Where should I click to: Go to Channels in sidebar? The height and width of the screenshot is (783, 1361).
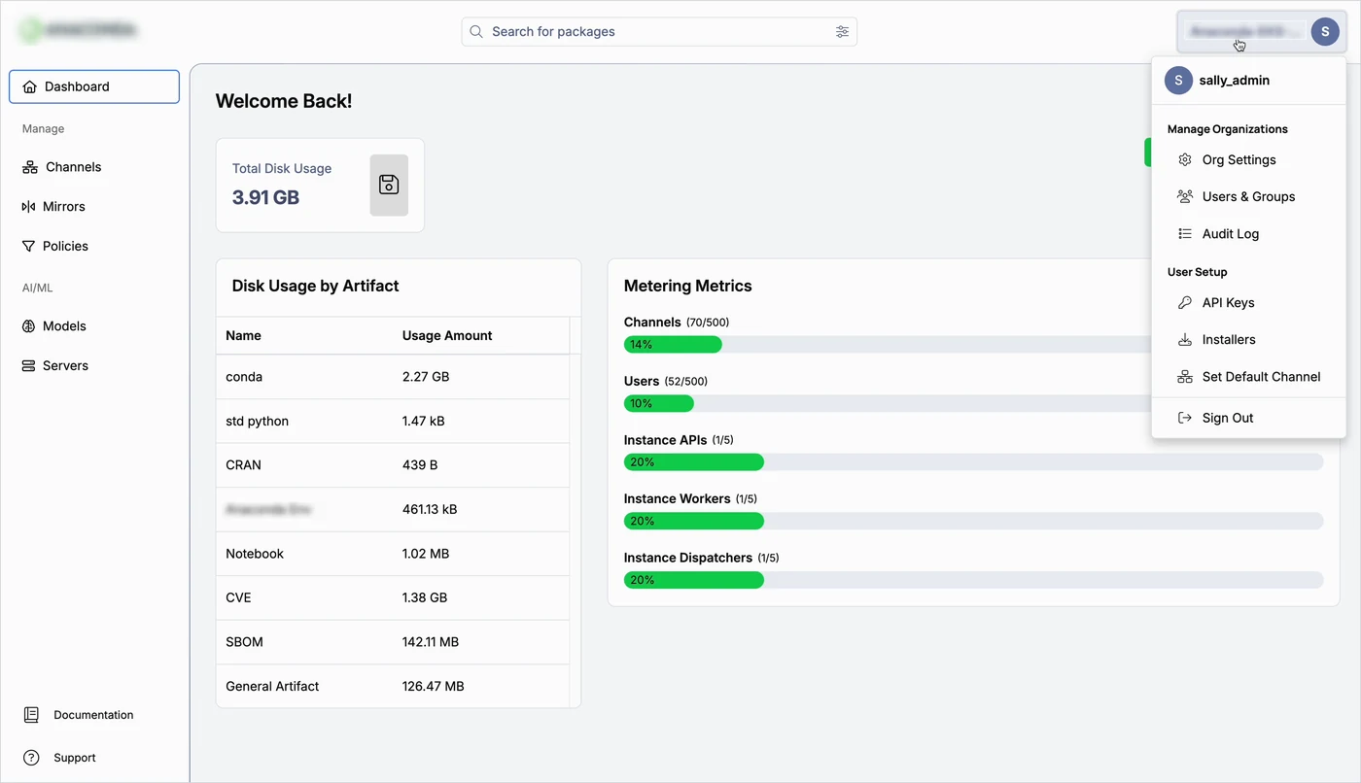pos(94,167)
